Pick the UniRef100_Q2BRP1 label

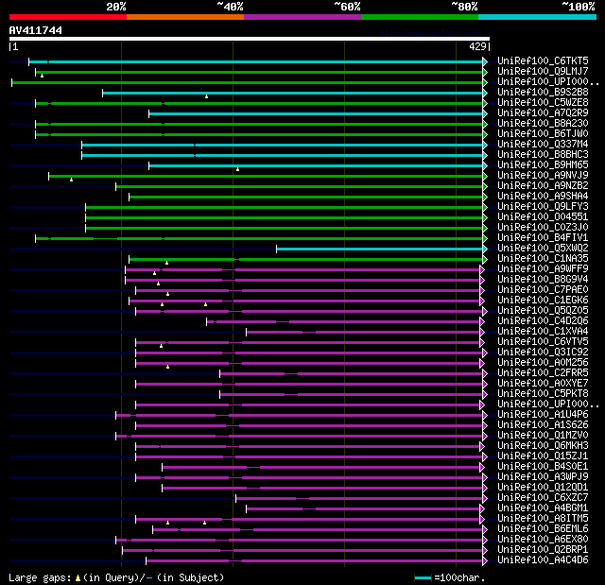tap(543, 550)
